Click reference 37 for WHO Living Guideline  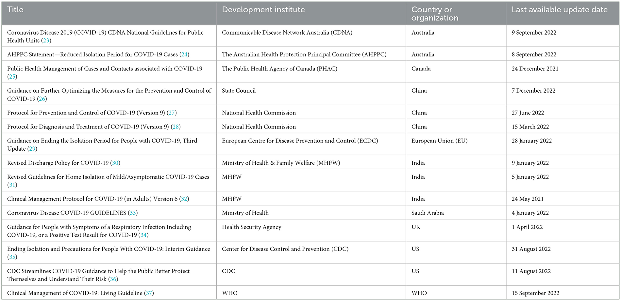pos(149,293)
